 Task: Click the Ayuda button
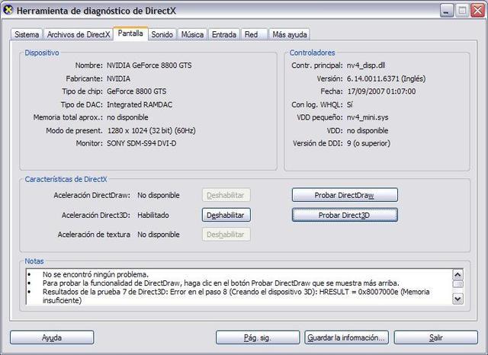click(x=52, y=337)
